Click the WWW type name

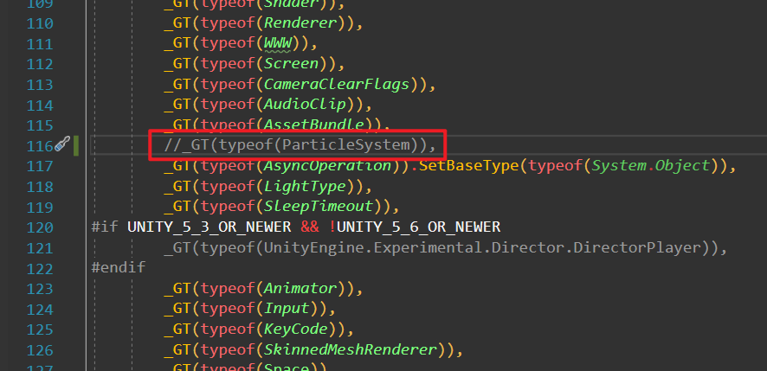(x=278, y=43)
